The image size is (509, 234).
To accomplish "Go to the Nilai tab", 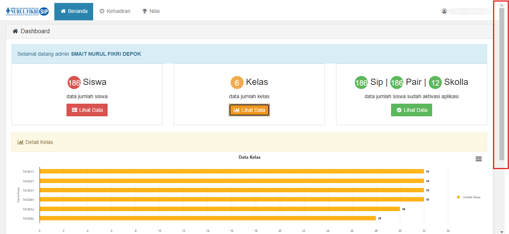I will (x=151, y=11).
